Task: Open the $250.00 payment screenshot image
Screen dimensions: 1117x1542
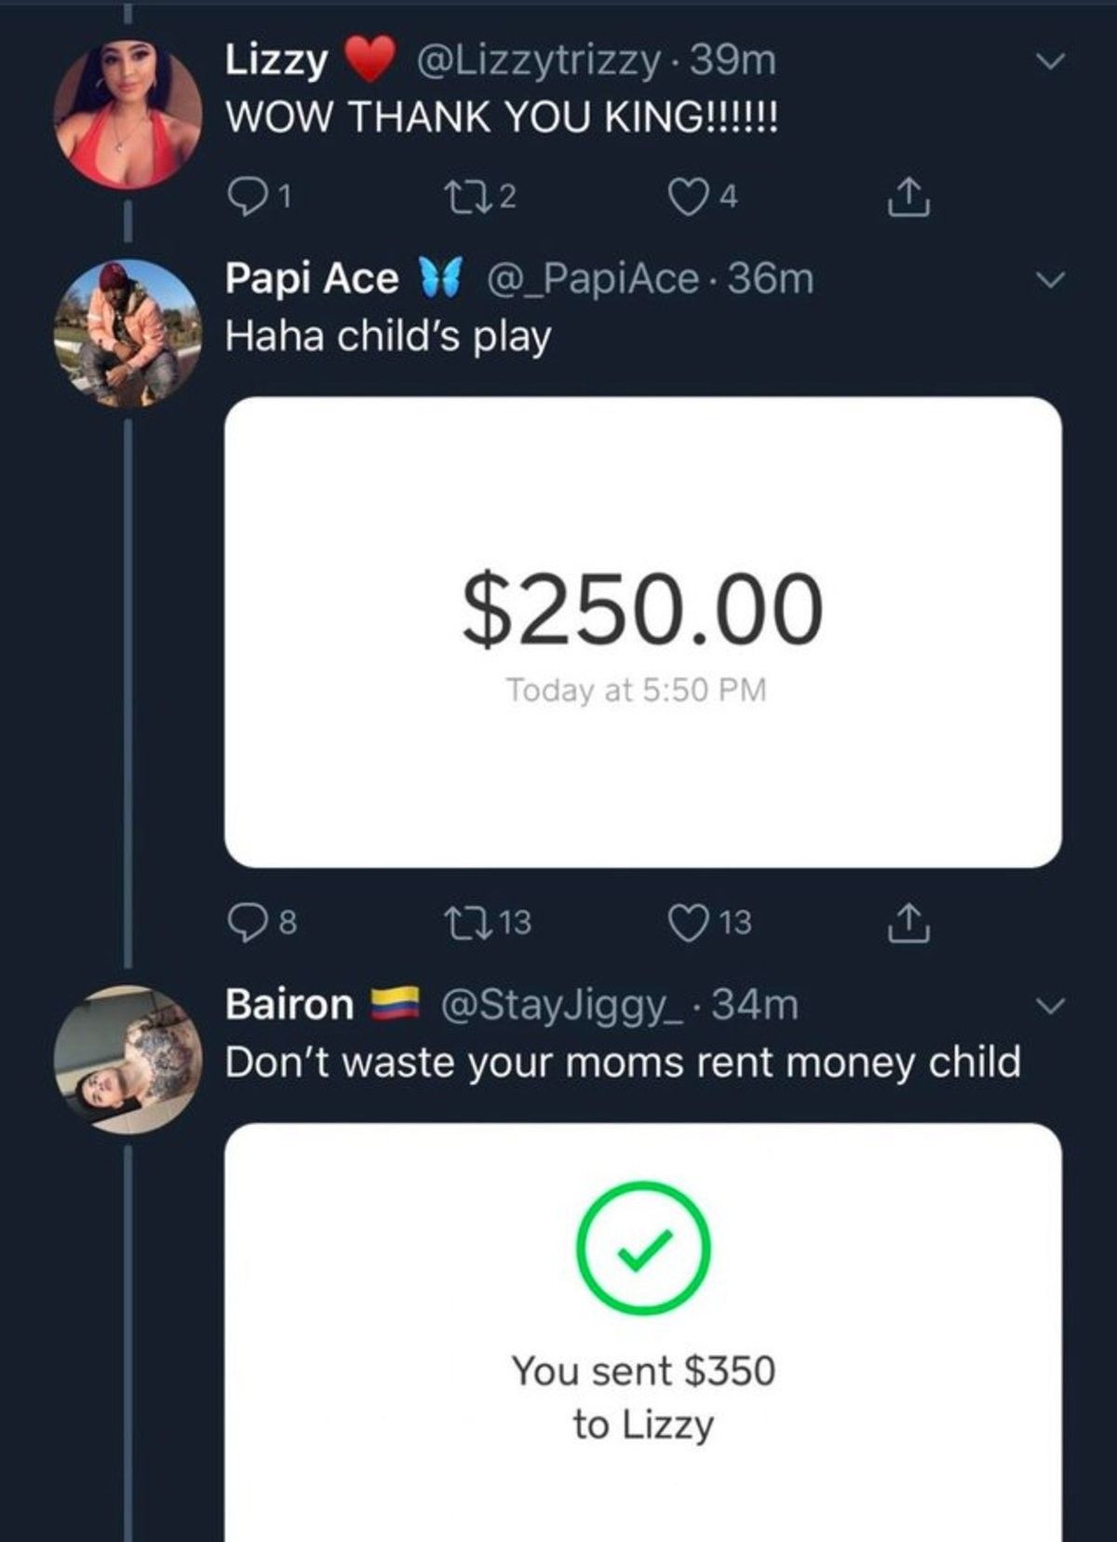Action: click(643, 632)
